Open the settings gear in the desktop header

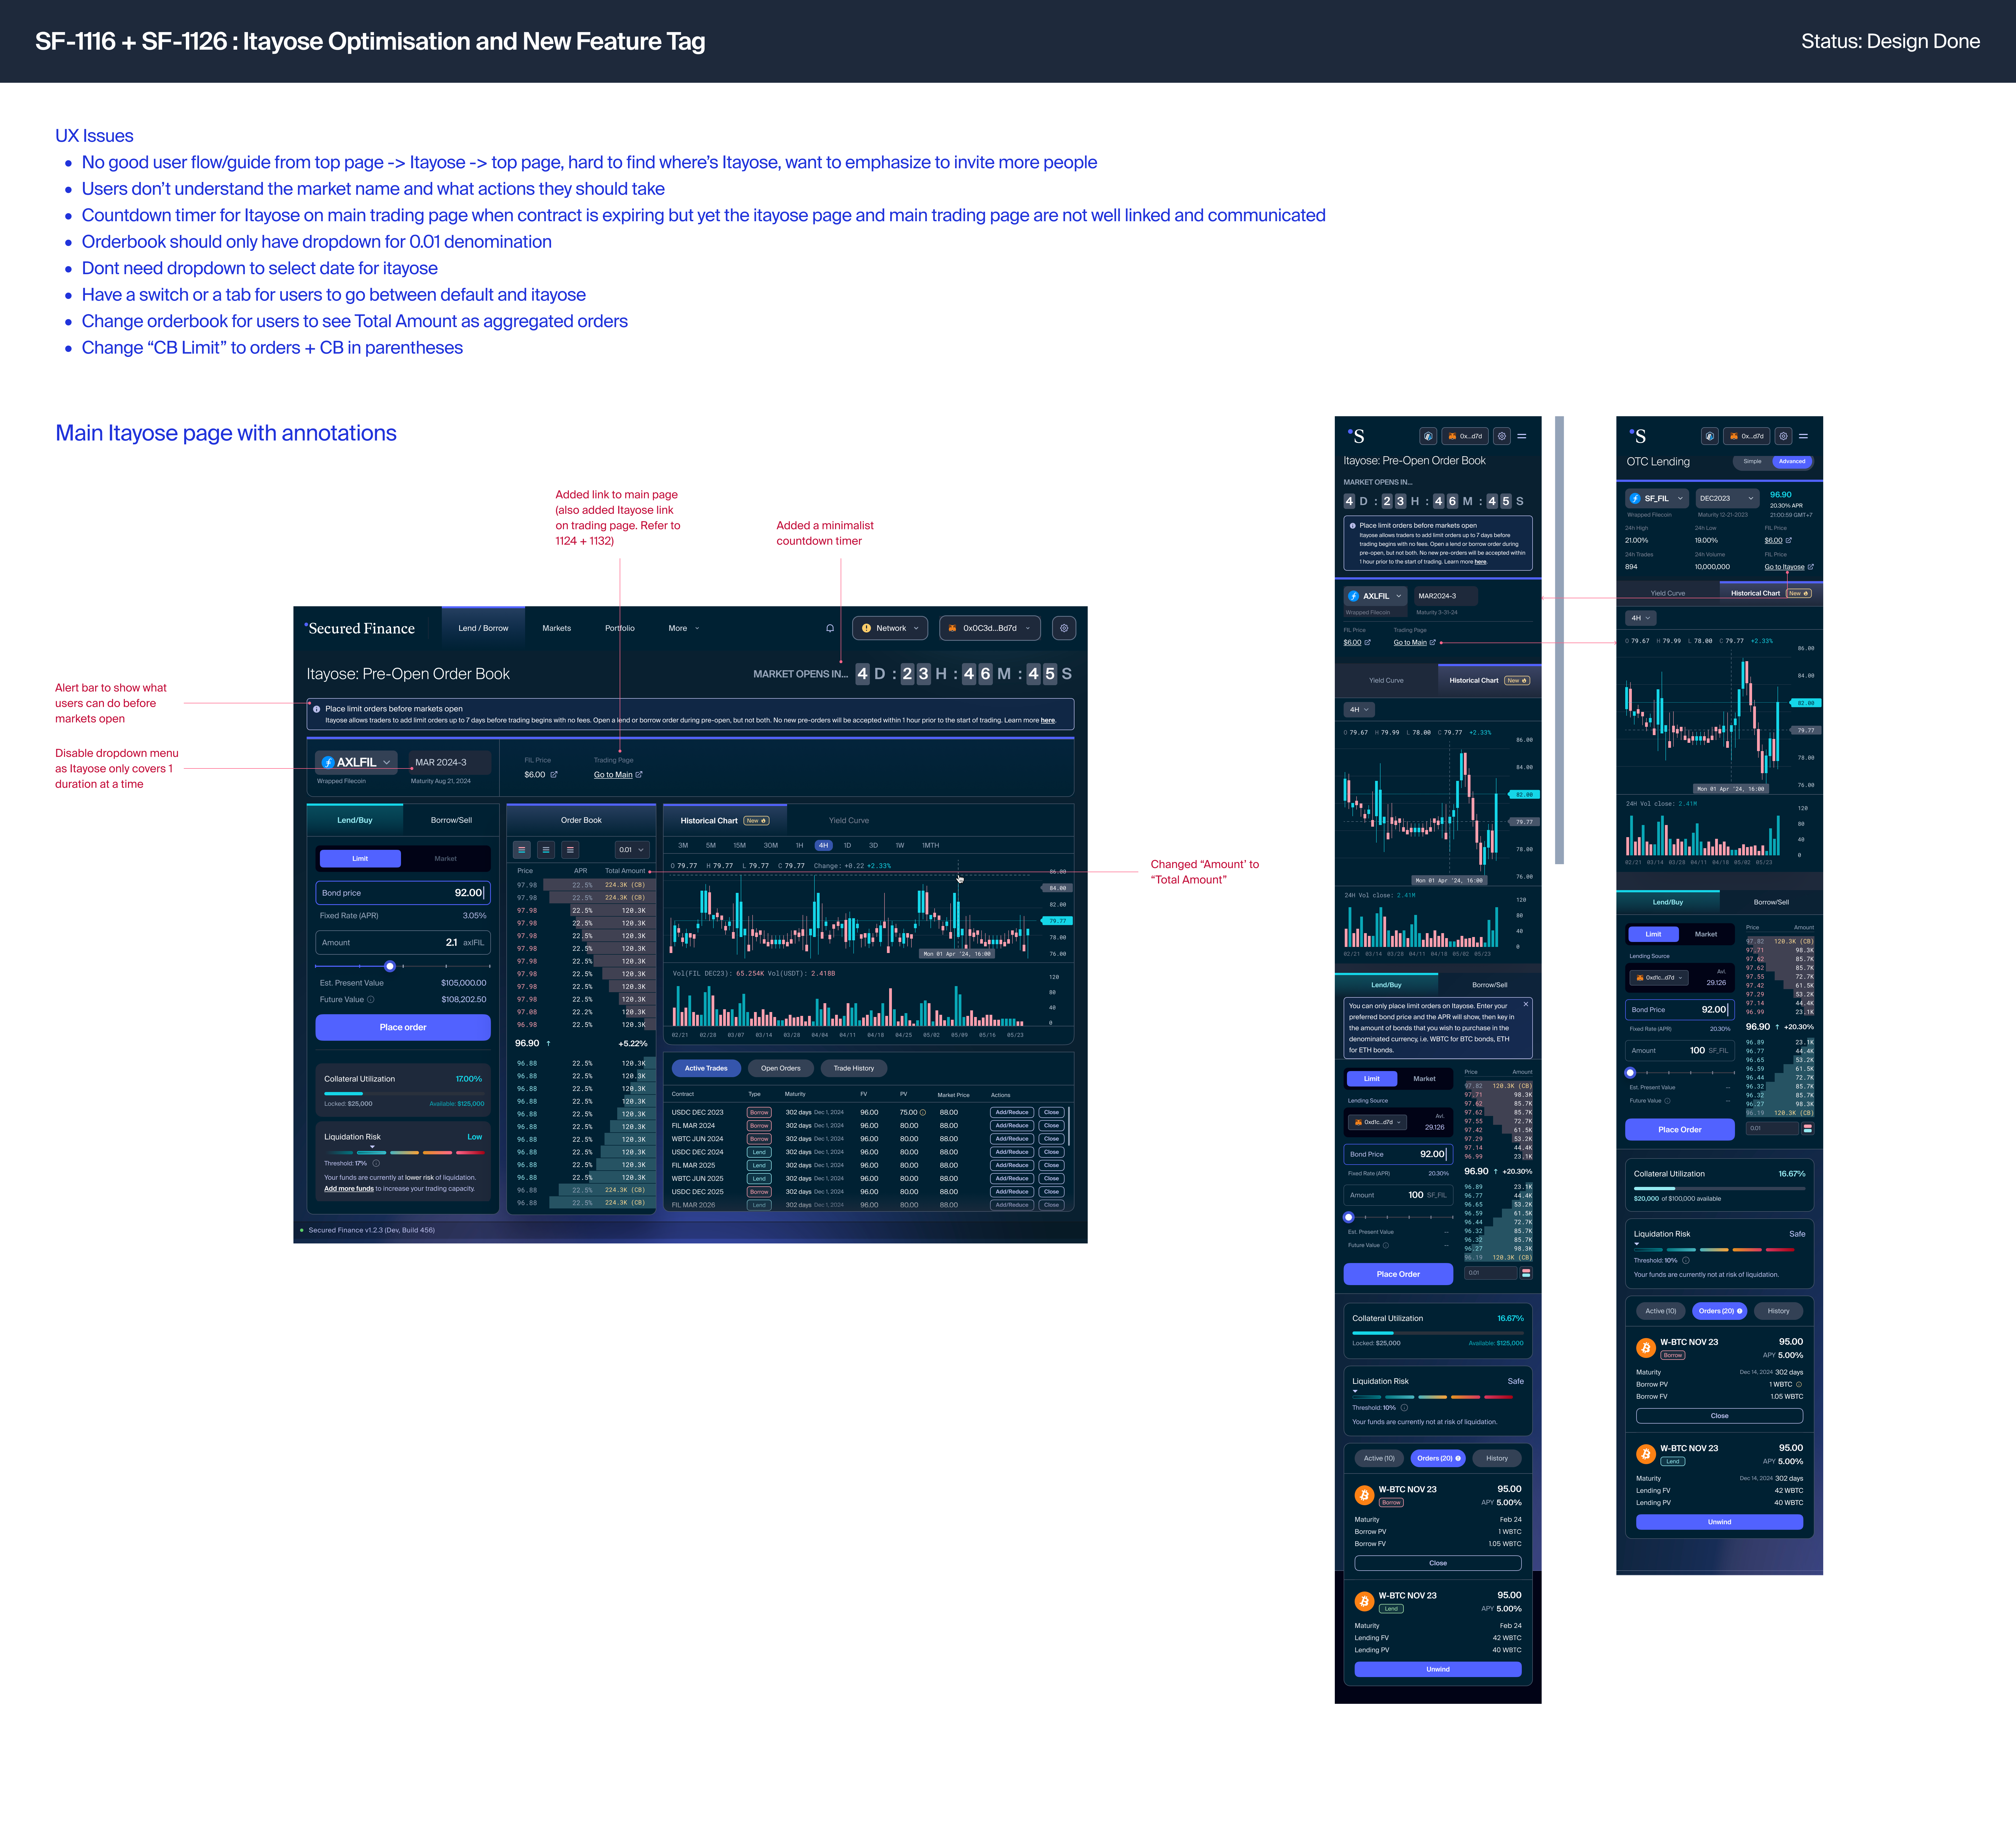coord(1064,628)
